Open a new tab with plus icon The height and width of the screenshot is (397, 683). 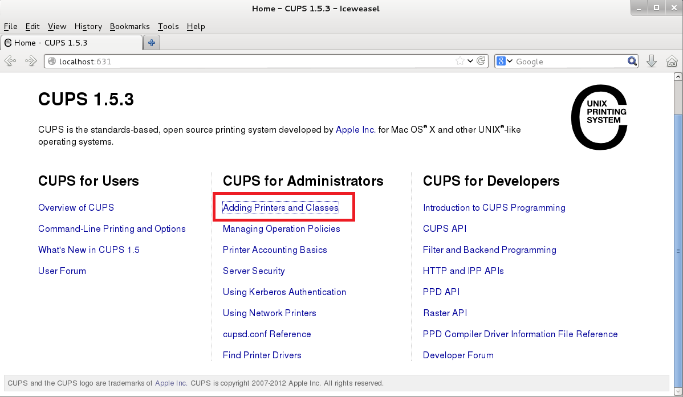coord(152,43)
